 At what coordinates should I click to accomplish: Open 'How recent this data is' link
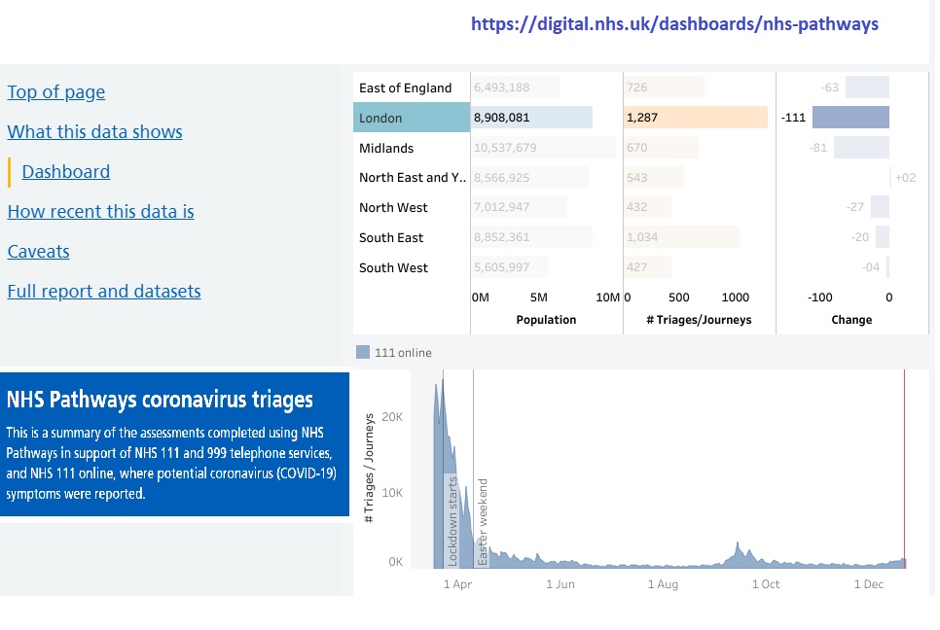click(101, 211)
